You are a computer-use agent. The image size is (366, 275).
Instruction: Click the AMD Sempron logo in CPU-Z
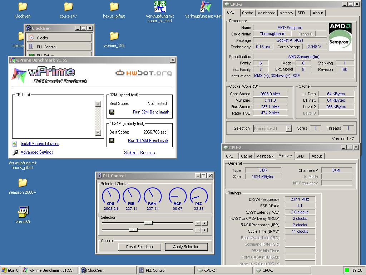pyautogui.click(x=340, y=37)
